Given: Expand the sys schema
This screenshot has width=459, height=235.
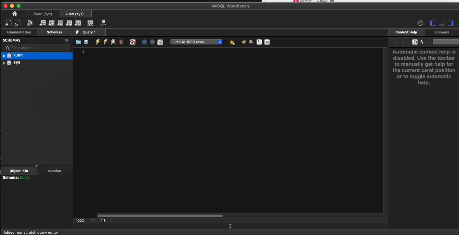Looking at the screenshot, I should 5,63.
